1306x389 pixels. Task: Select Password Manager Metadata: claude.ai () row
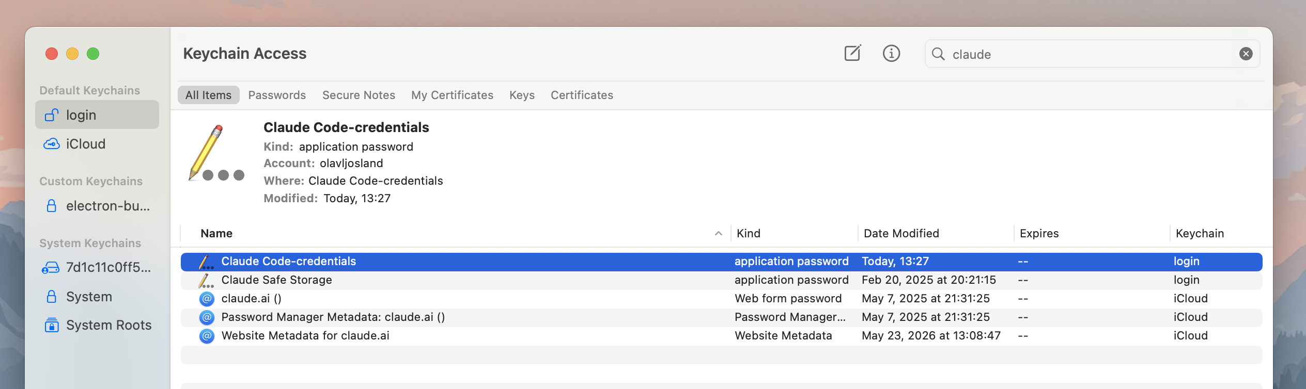point(721,317)
